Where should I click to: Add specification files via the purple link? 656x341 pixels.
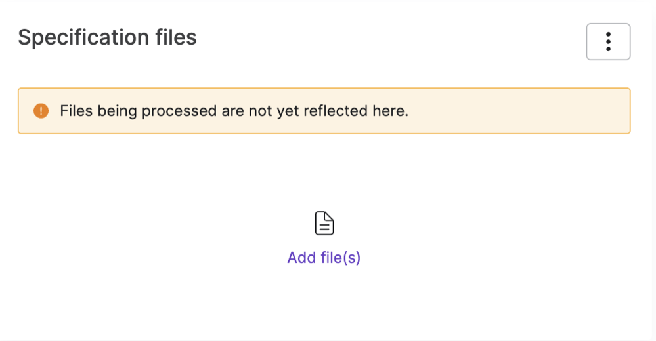point(324,258)
